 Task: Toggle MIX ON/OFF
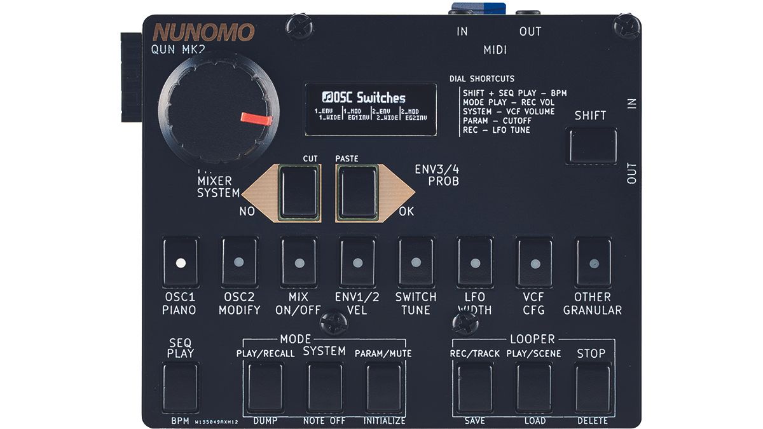(x=298, y=261)
